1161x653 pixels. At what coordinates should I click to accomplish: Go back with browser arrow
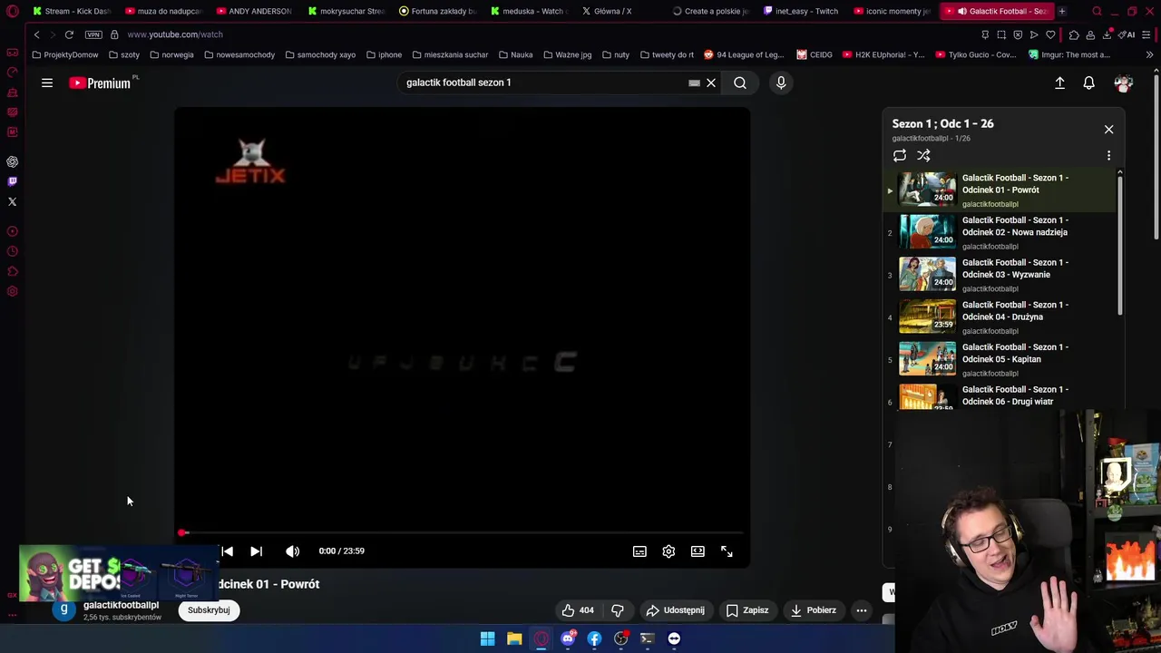[36, 34]
